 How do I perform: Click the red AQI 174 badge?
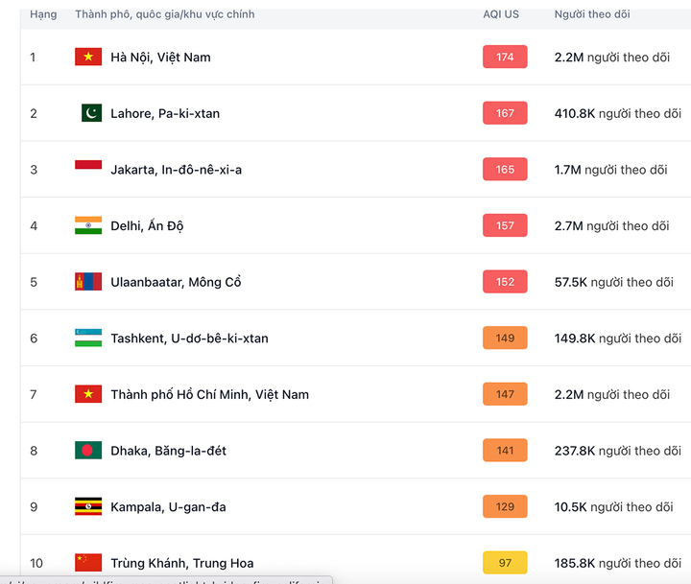(505, 57)
